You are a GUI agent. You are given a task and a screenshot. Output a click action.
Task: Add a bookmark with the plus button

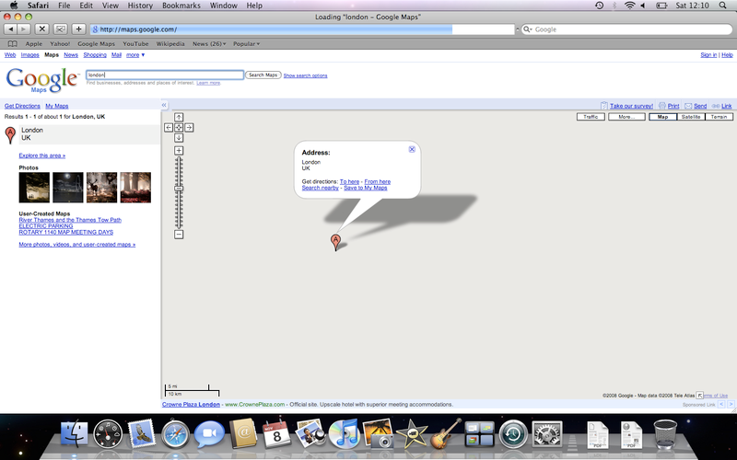pos(78,29)
